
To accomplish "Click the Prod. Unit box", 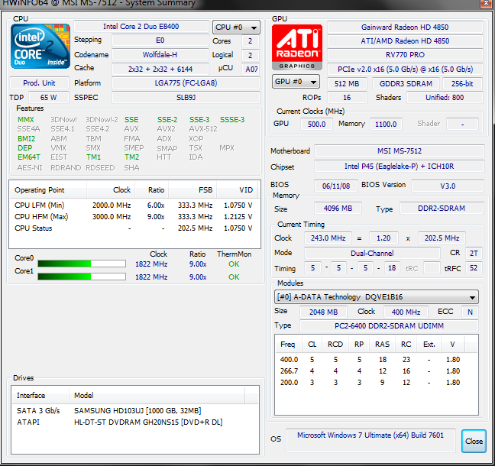I will pos(39,83).
